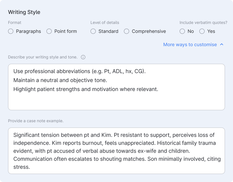Click the Comprehensive label text

149,31
